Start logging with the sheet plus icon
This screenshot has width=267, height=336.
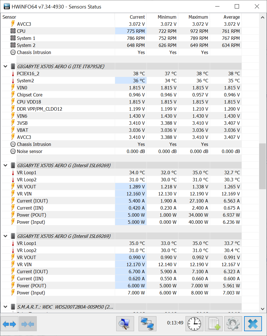pos(214,324)
